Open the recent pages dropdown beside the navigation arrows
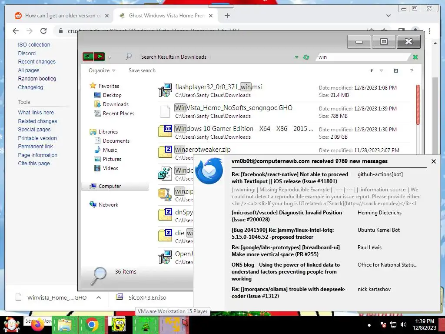Viewport: 445px width, 334px height. coord(110,57)
